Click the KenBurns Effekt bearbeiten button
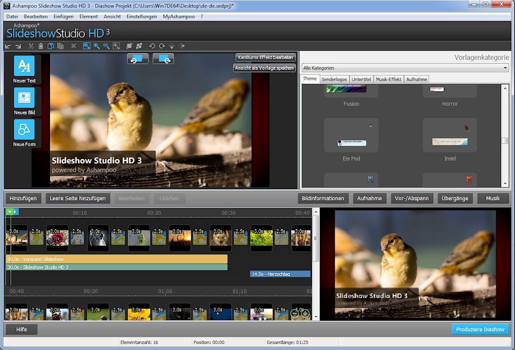 click(265, 58)
